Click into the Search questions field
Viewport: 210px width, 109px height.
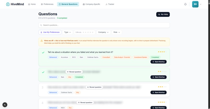pyautogui.click(x=104, y=25)
